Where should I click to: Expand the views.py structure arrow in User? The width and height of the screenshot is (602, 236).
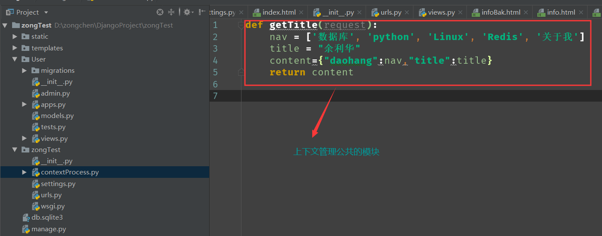24,138
